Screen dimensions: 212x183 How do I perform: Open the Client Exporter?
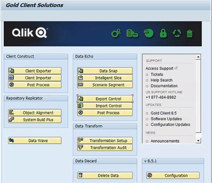(35, 71)
